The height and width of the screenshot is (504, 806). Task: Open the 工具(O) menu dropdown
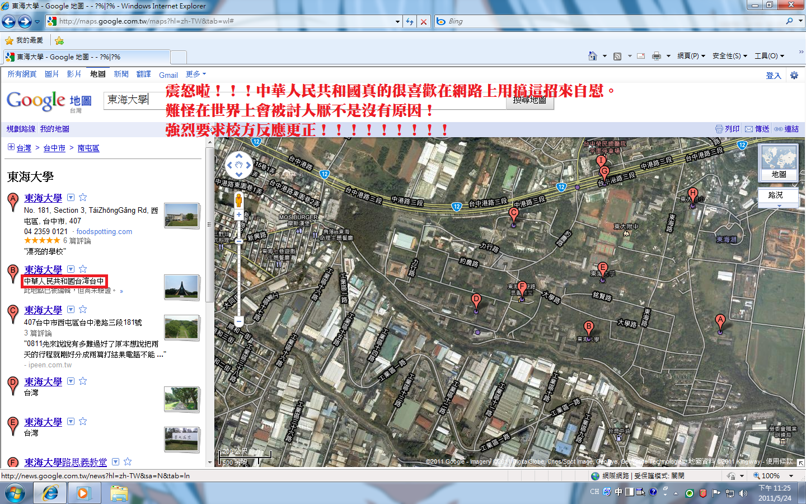pos(770,56)
